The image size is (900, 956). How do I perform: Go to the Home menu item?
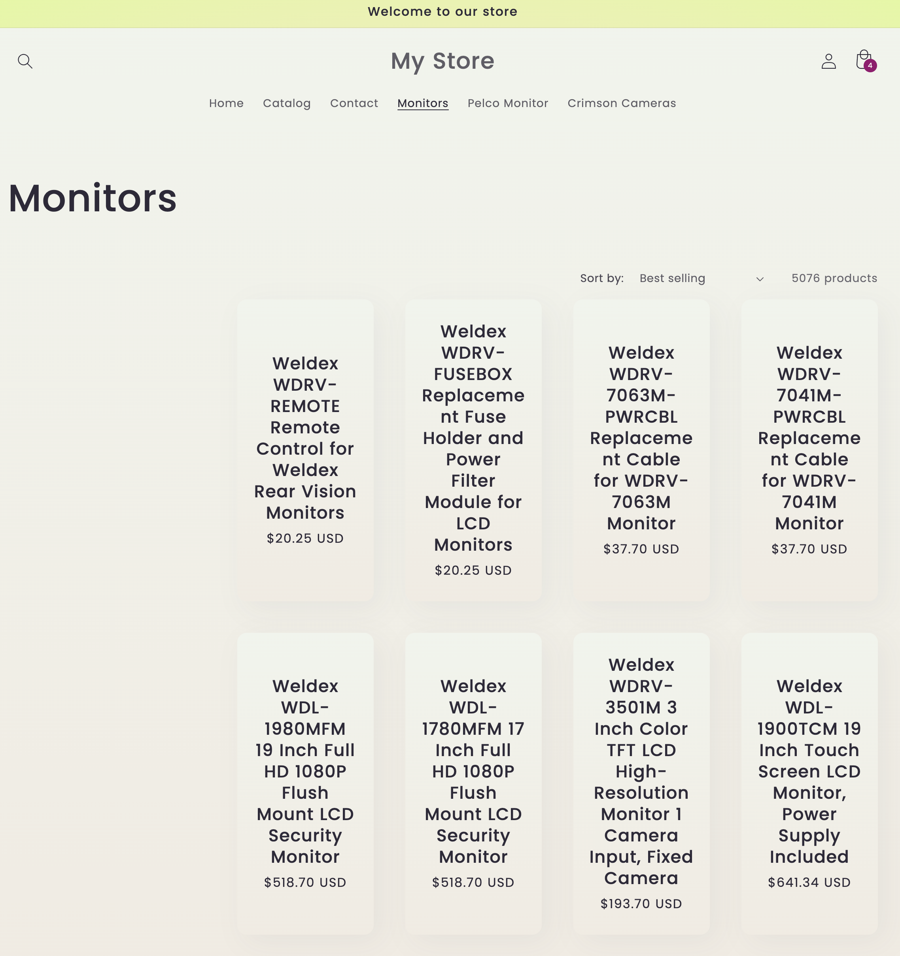[226, 104]
